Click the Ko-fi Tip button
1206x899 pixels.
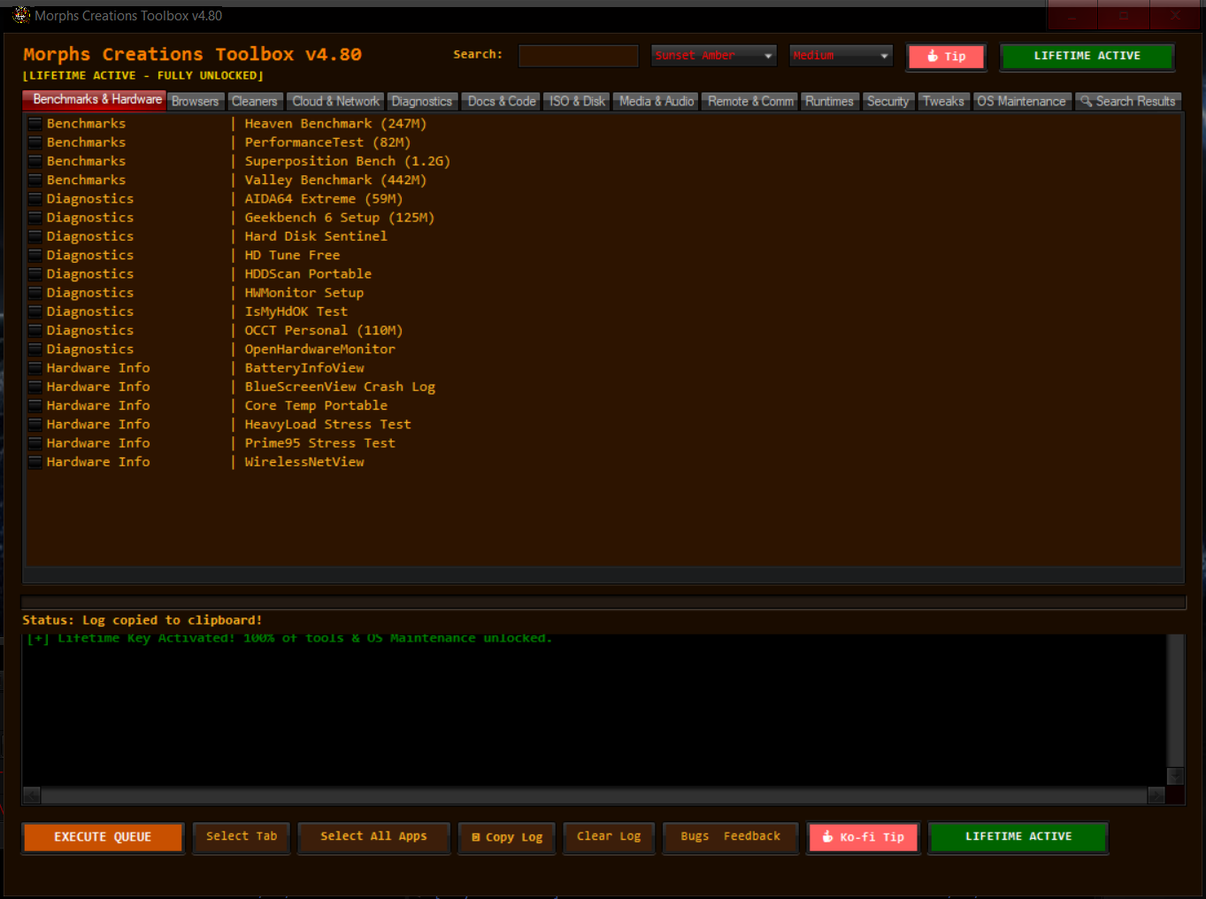pyautogui.click(x=864, y=837)
